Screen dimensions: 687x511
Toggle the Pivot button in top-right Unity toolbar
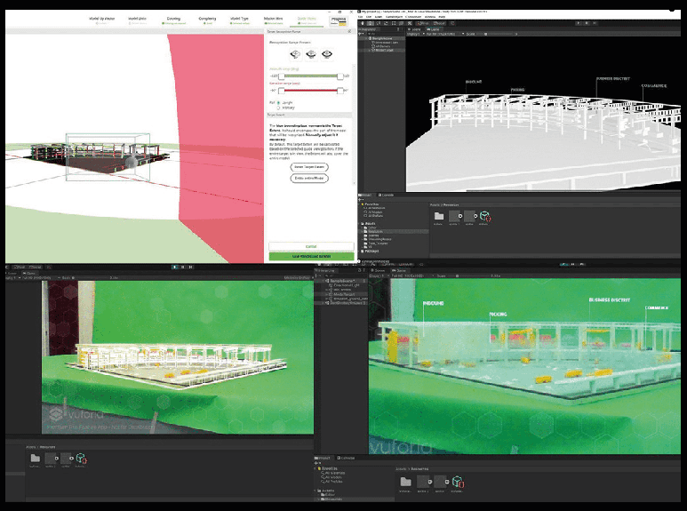click(423, 23)
